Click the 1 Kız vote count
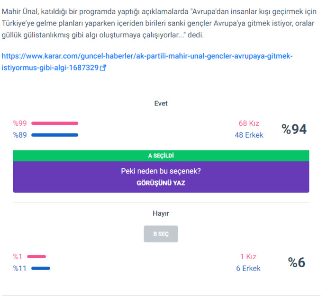The width and height of the screenshot is (327, 298). click(x=248, y=256)
